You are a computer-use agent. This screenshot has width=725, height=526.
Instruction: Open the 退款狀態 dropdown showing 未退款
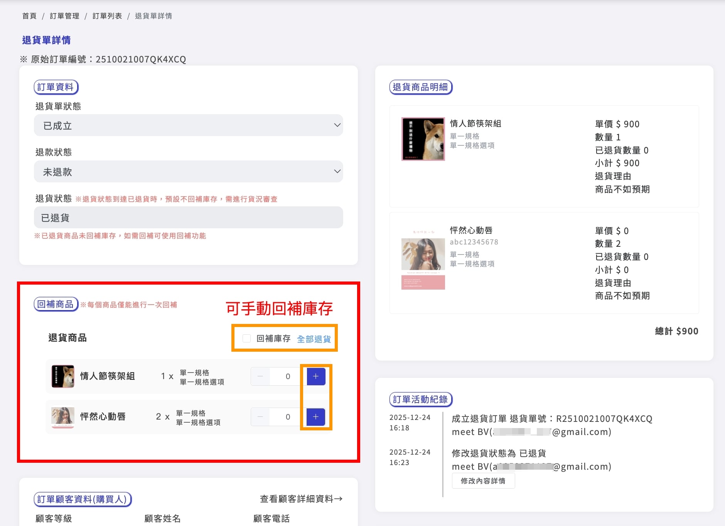[x=189, y=172]
